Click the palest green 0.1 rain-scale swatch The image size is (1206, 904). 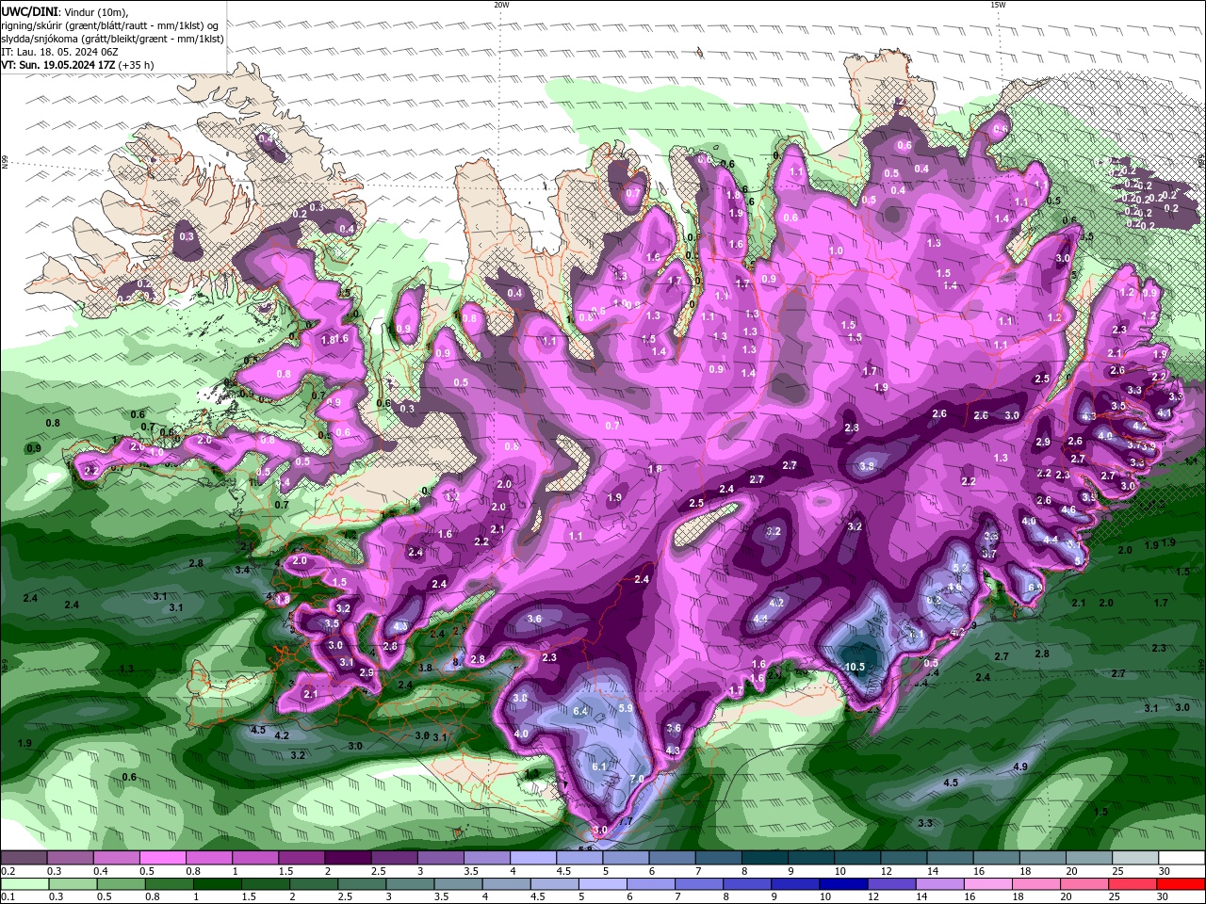pos(24,883)
